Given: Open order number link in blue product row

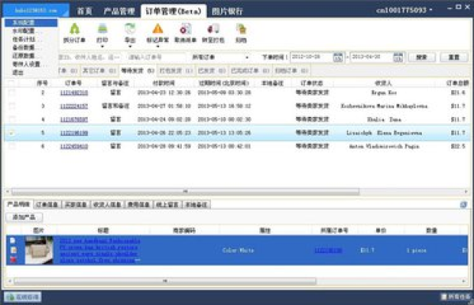Looking at the screenshot, I should coord(329,250).
